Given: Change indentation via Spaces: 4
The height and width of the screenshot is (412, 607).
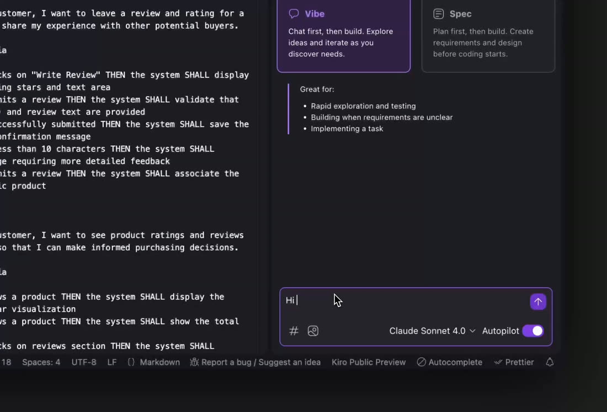Looking at the screenshot, I should point(41,362).
